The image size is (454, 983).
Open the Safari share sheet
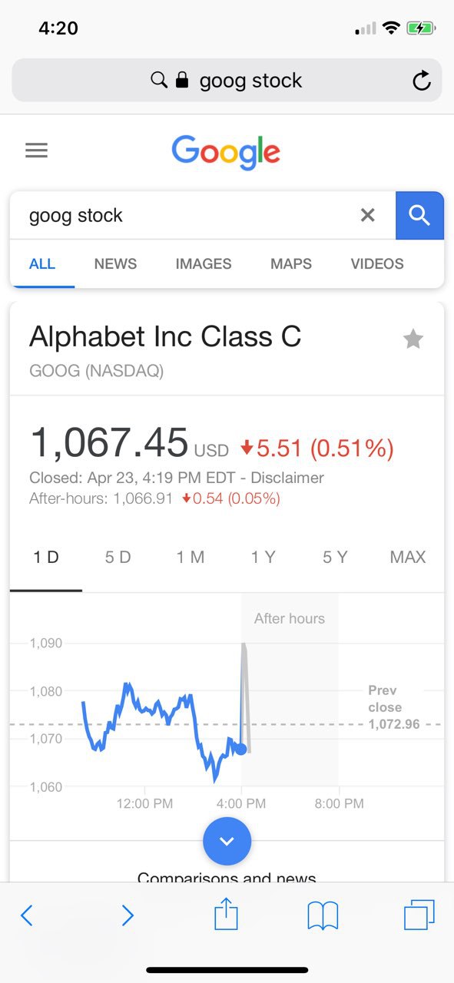[226, 915]
